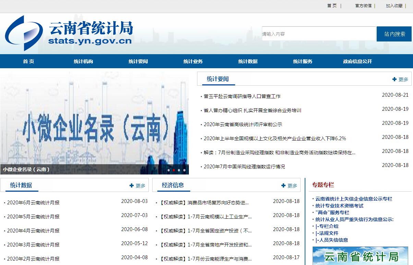The width and height of the screenshot is (413, 265).
Task: Open the 统计机构 navigation menu
Action: pyautogui.click(x=83, y=61)
